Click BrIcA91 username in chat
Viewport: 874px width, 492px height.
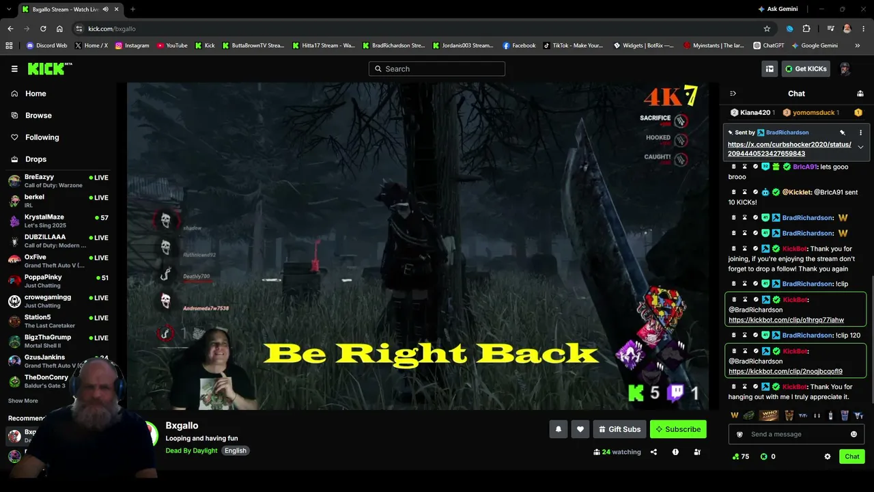tap(804, 167)
